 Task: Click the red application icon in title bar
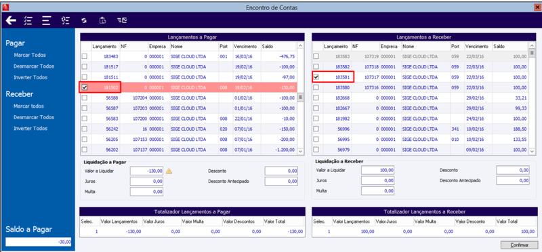tap(5, 7)
